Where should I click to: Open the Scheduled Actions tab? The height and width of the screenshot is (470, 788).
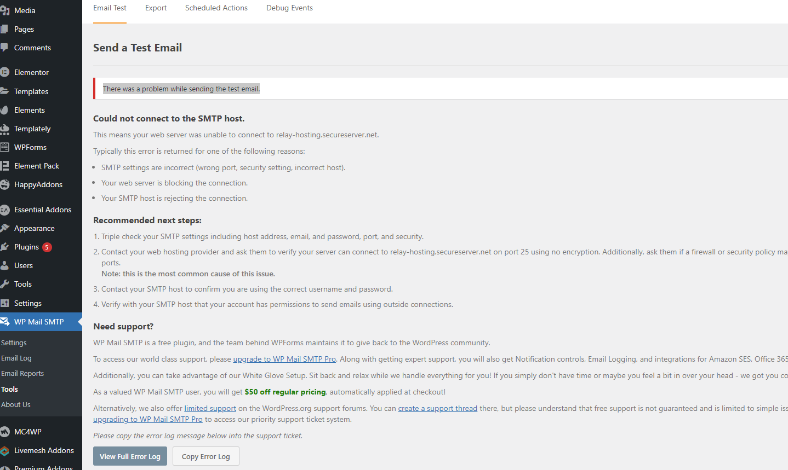216,8
